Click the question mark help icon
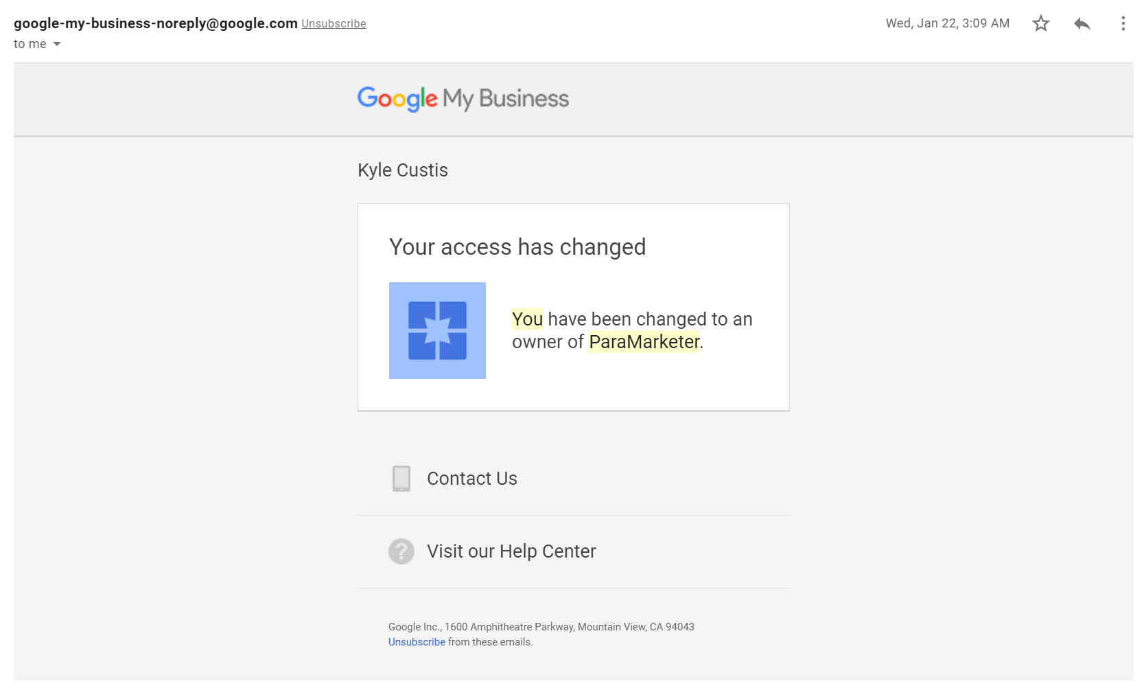 pos(401,551)
